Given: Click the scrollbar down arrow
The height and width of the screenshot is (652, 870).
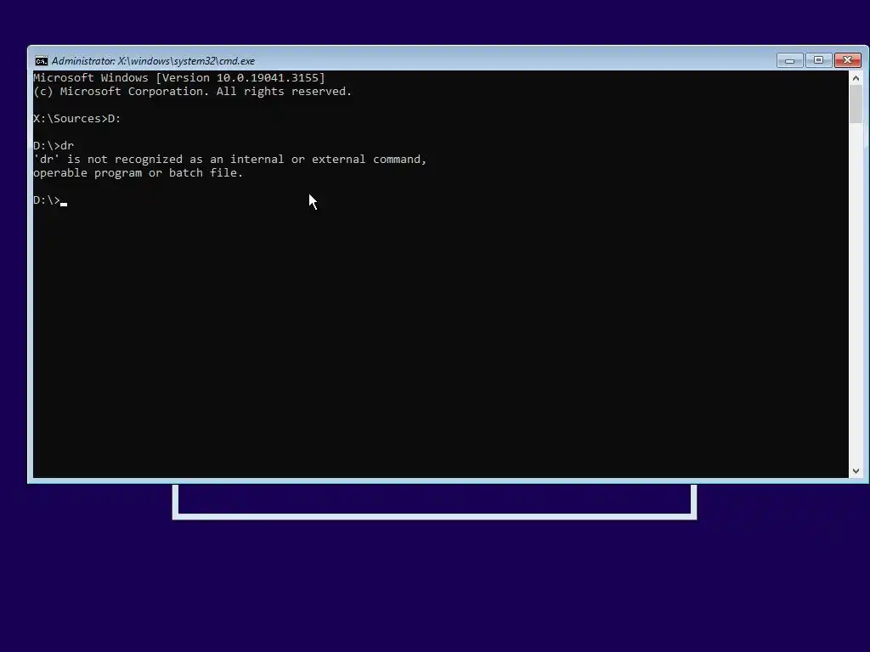Looking at the screenshot, I should (856, 470).
